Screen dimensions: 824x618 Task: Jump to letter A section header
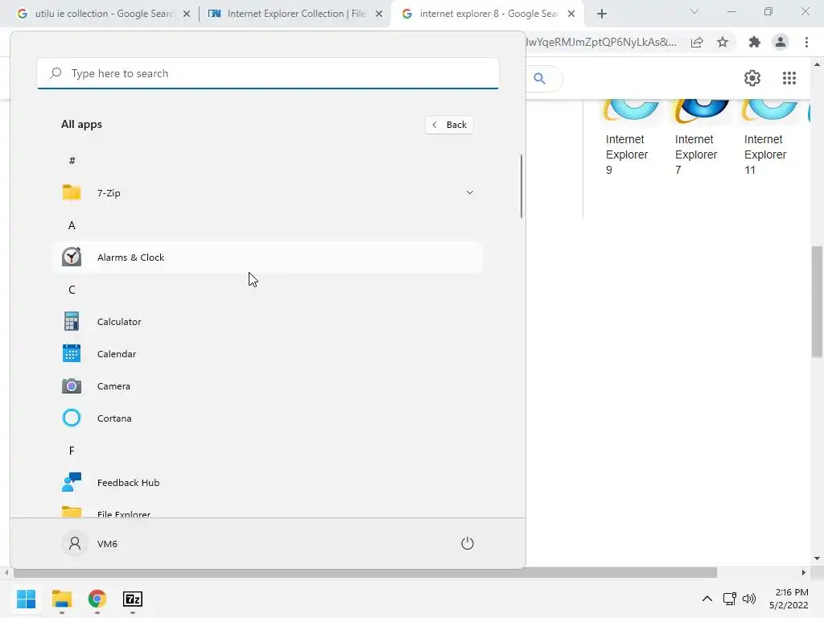point(72,225)
